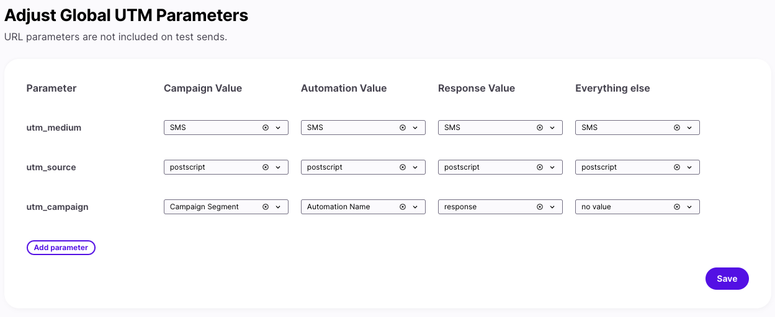Save the UTM parameter settings

(x=727, y=279)
